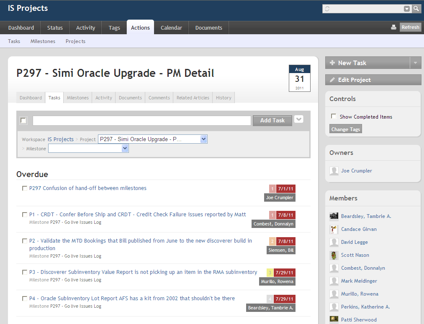Open the Aug 31 calendar date icon
The image size is (424, 324).
click(x=299, y=78)
